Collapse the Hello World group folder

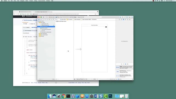pyautogui.click(x=39, y=23)
